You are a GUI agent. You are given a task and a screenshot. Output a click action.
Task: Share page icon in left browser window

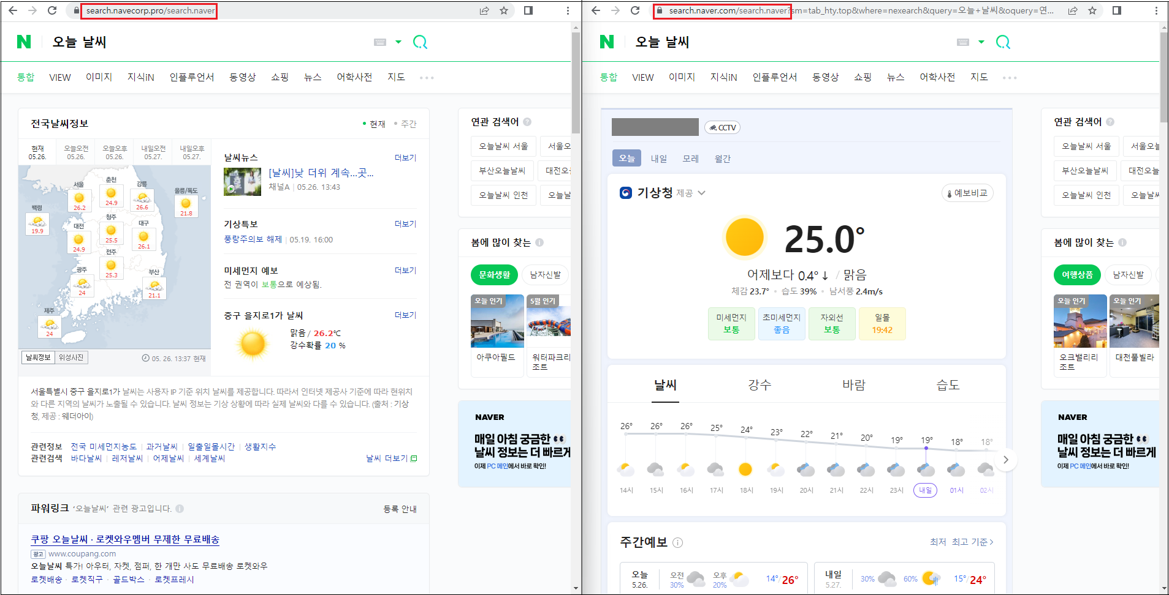[484, 10]
